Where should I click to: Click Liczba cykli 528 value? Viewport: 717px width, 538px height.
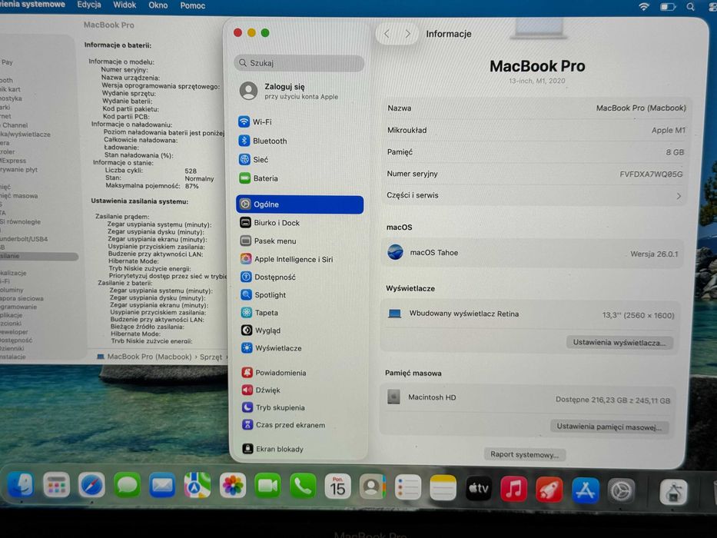(x=191, y=171)
